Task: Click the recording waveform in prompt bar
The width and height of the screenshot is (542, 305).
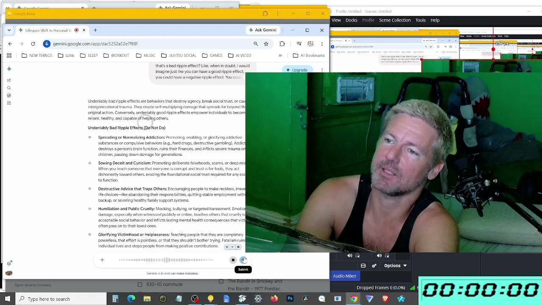Action: pos(166,260)
